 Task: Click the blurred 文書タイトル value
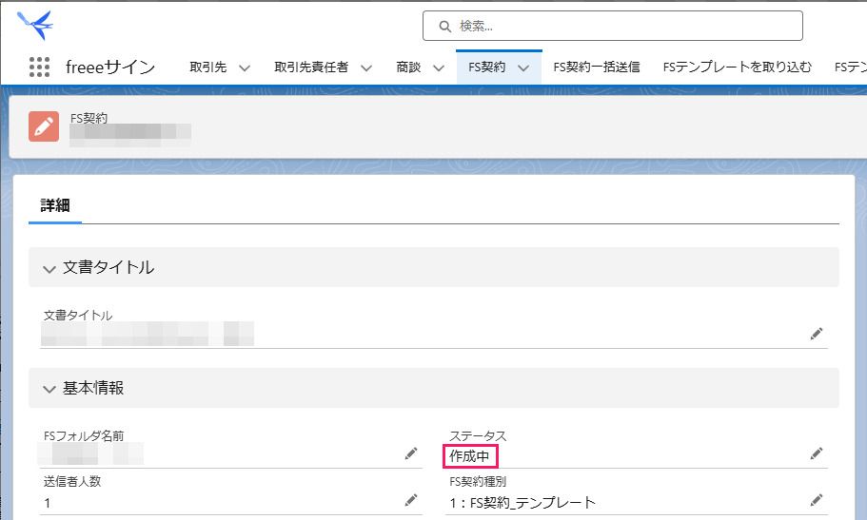148,334
